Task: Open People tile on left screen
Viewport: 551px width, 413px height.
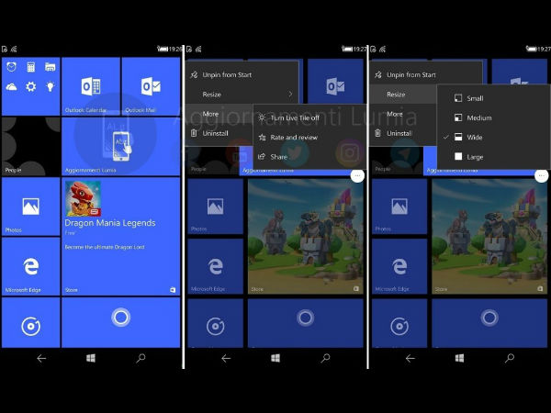Action: pos(31,147)
